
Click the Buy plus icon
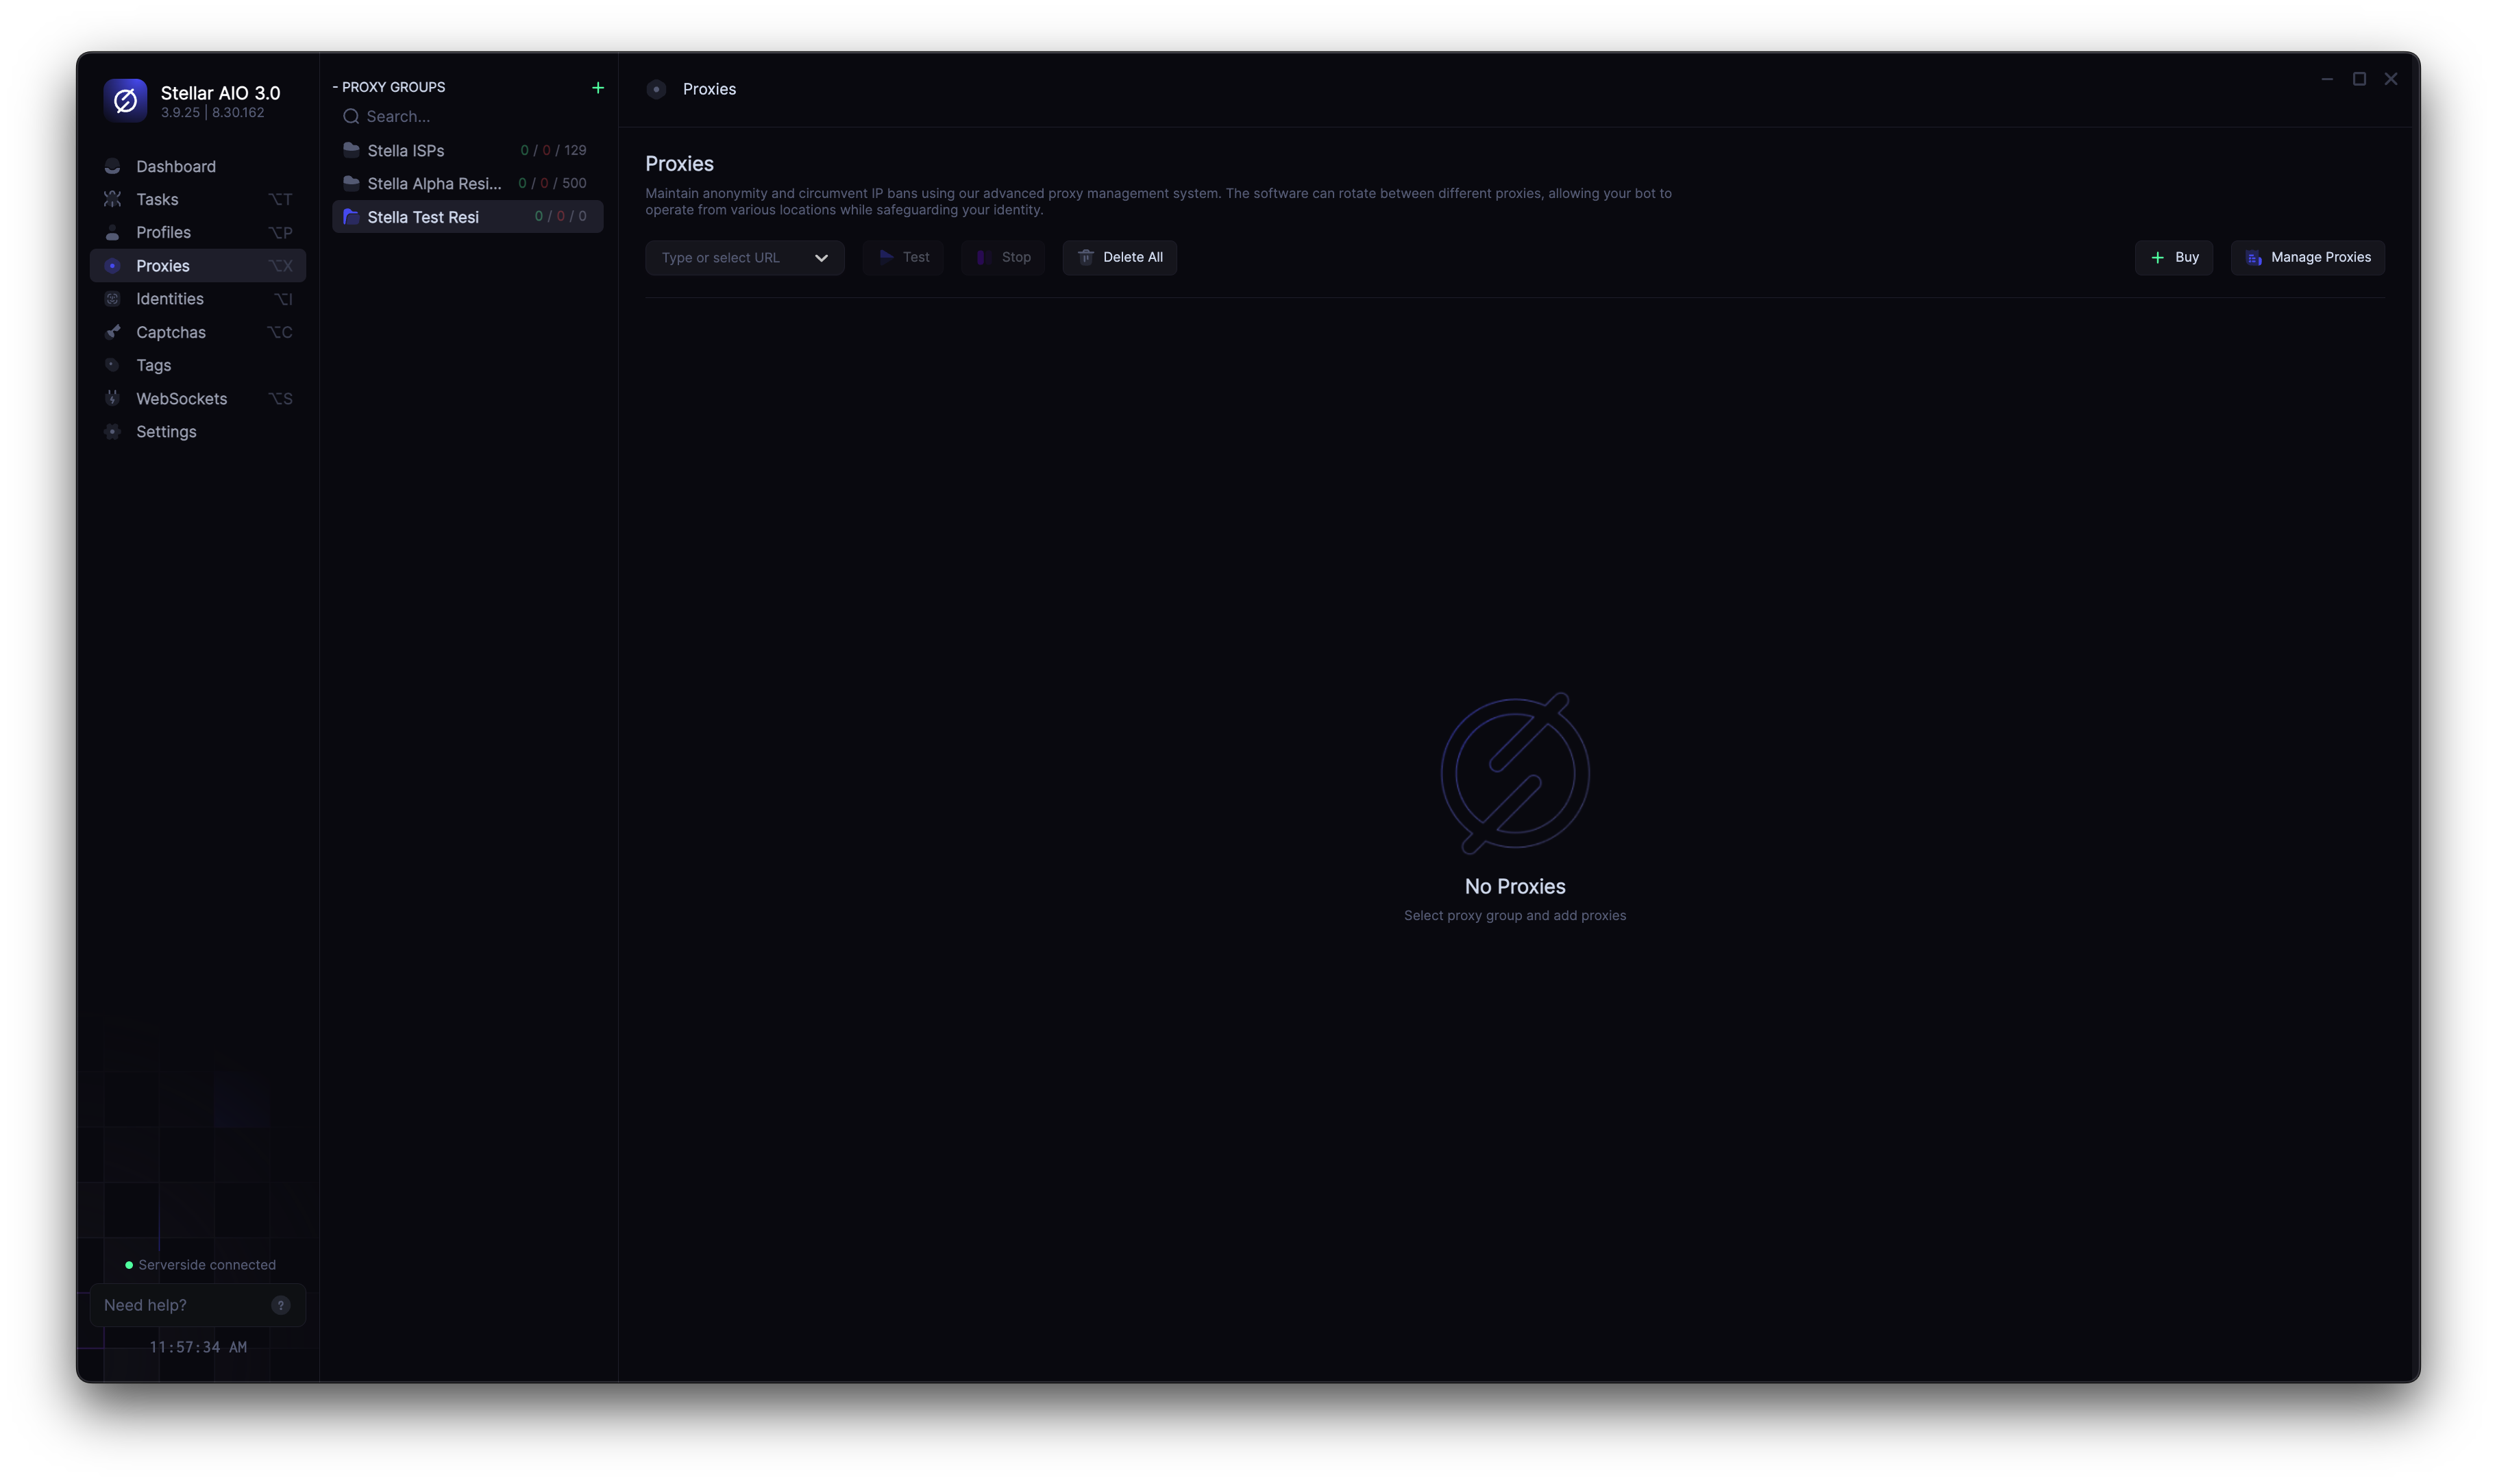pos(2157,258)
